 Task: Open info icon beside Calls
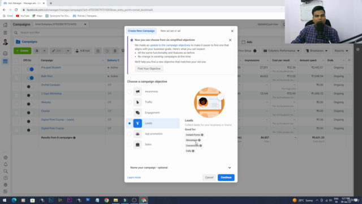click(193, 151)
